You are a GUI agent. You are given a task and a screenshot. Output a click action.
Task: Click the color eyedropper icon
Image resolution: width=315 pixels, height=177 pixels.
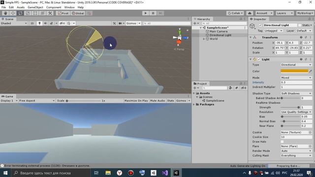(x=311, y=71)
